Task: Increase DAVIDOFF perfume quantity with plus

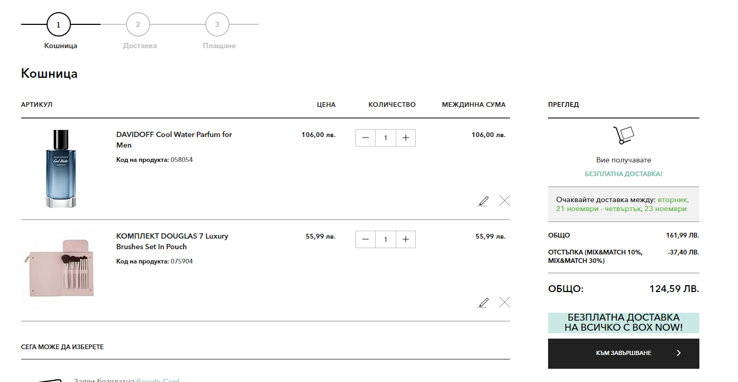Action: click(x=406, y=138)
